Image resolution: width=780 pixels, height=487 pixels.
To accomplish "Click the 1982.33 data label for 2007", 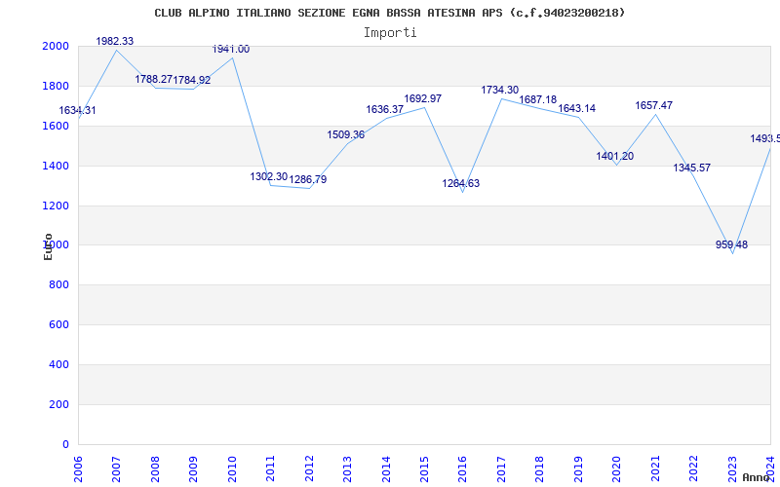I will click(x=115, y=41).
